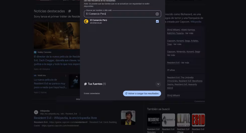The image size is (246, 133).
Task: Click in the source name search field
Action: [120, 14]
